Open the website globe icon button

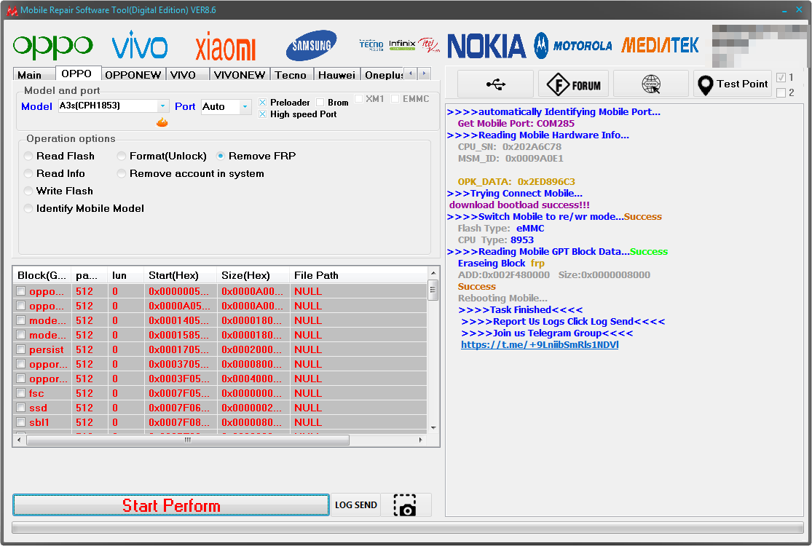point(651,84)
